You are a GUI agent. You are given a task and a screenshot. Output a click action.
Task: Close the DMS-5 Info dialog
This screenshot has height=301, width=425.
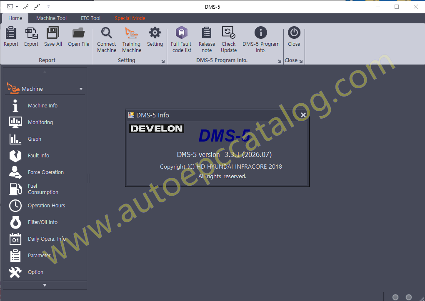pyautogui.click(x=303, y=115)
